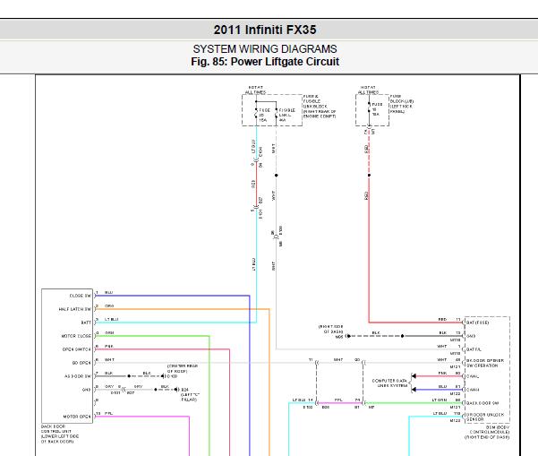
Task: Click the "MOTOR CLOSE" pin label
Action: 76,336
